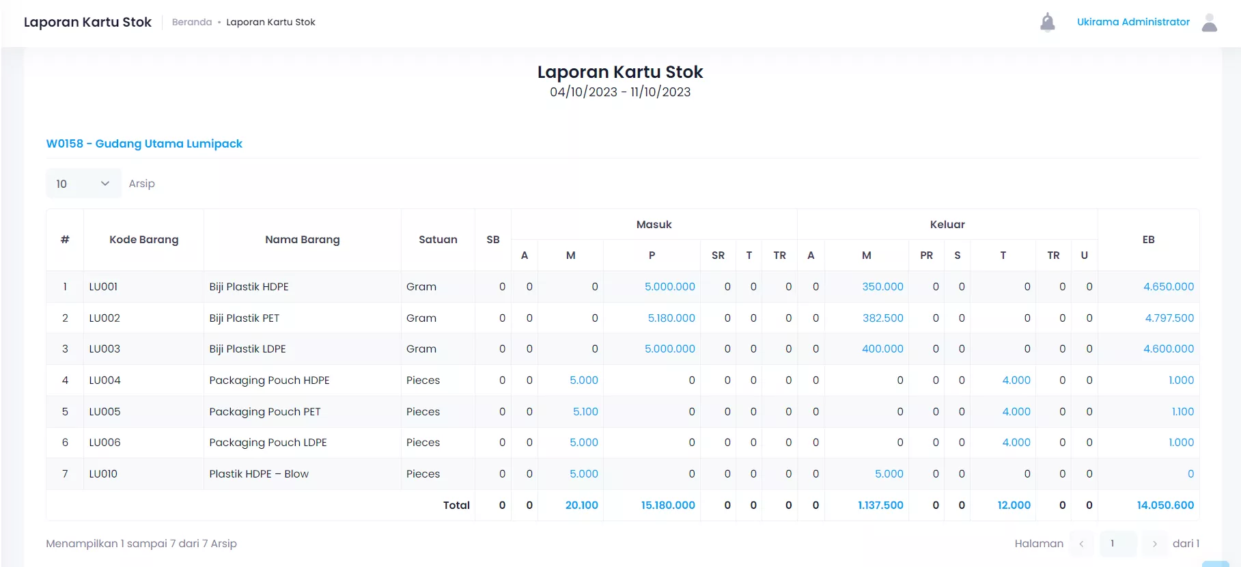This screenshot has height=567, width=1241.
Task: Go to Beranda breadcrumb
Action: coord(192,22)
